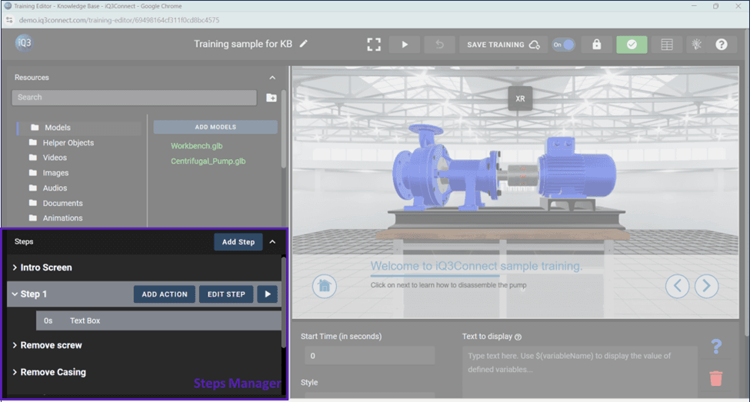Image resolution: width=750 pixels, height=402 pixels.
Task: Edit the training title using the pencil icon
Action: click(304, 44)
